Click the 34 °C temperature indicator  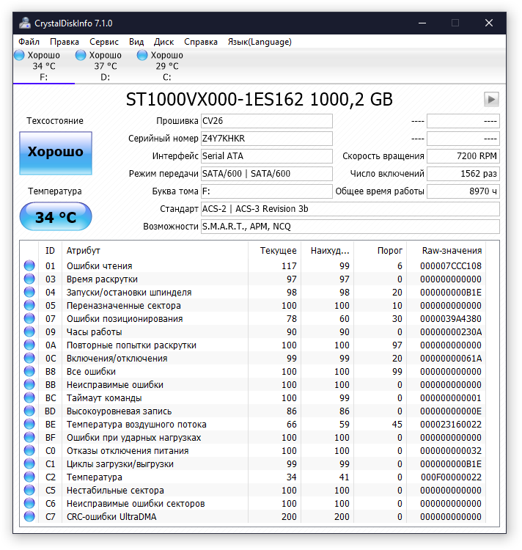[56, 217]
